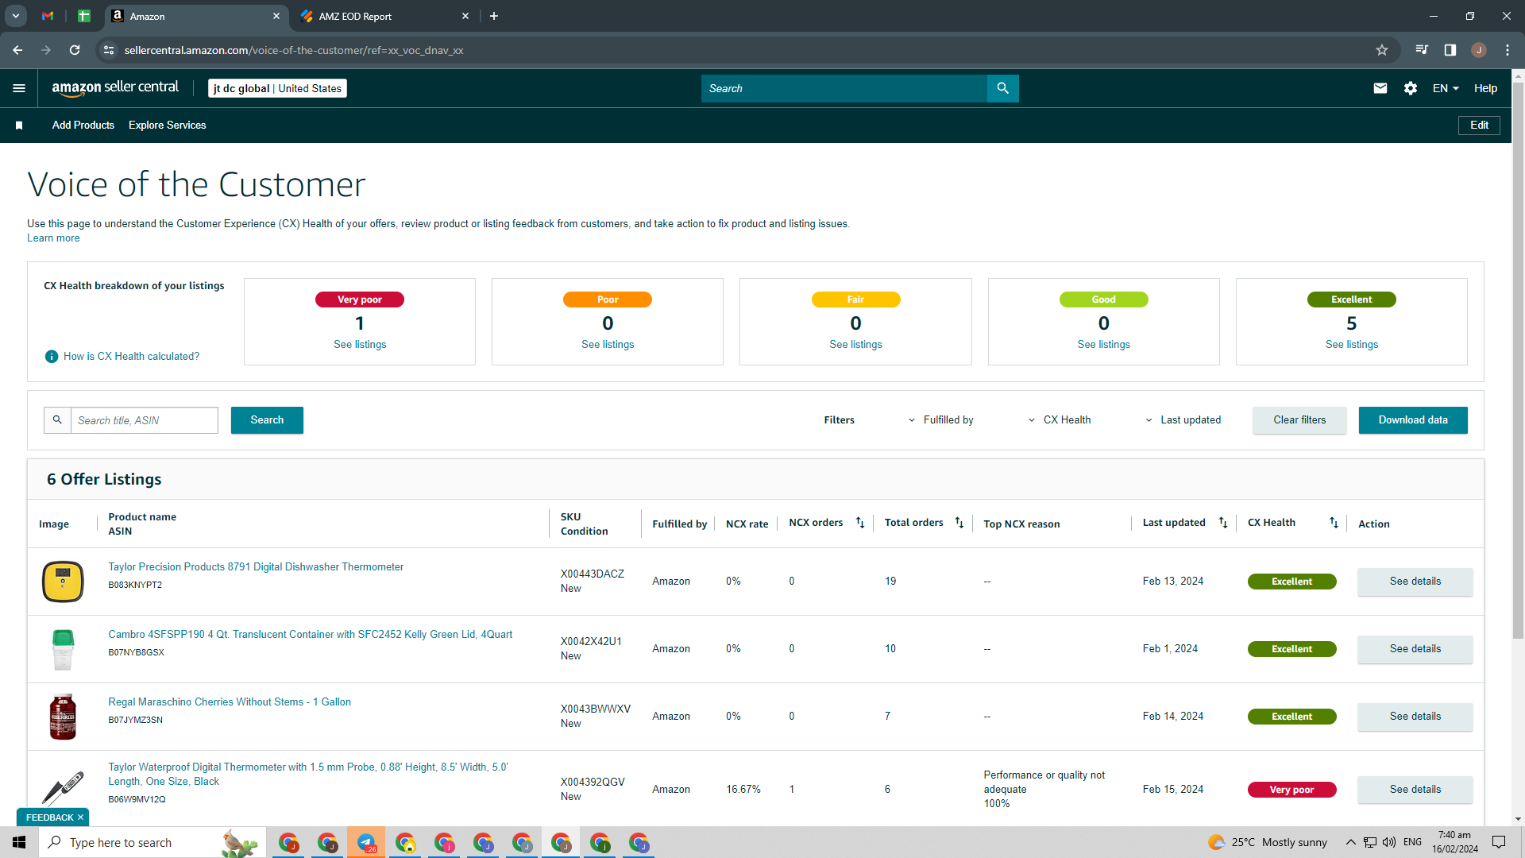See listings under Fair
Viewport: 1525px width, 858px height.
click(855, 345)
